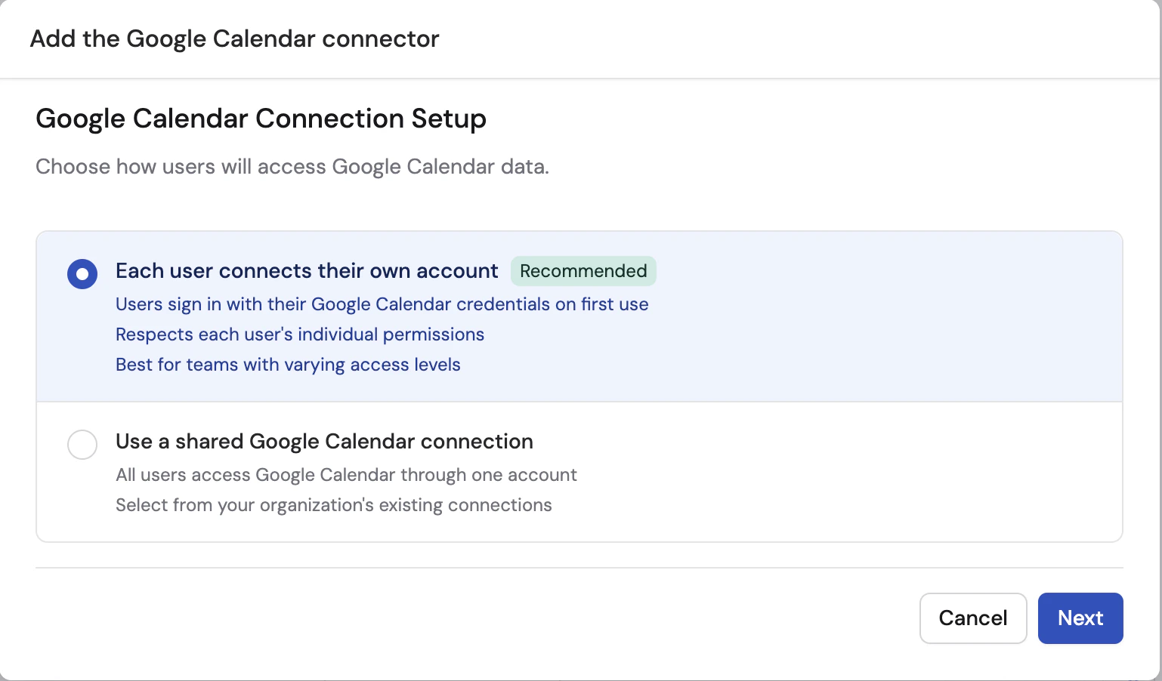The image size is (1162, 681).
Task: Select the highlighted individual account option card
Action: (579, 316)
